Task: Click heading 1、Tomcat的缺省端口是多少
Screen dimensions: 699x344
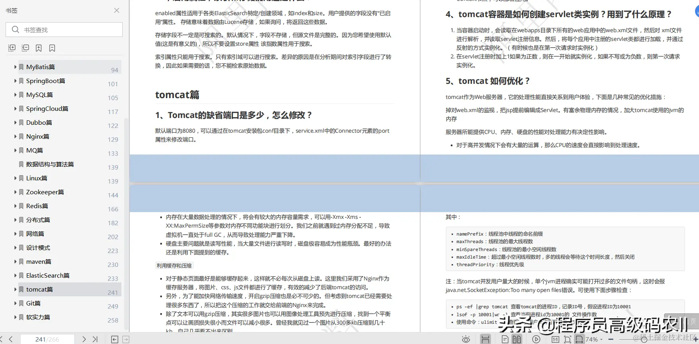Action: pos(233,115)
